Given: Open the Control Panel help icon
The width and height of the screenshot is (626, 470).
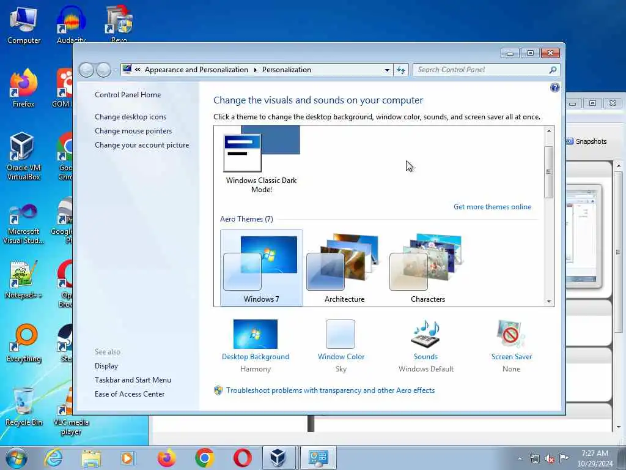Looking at the screenshot, I should tap(554, 88).
